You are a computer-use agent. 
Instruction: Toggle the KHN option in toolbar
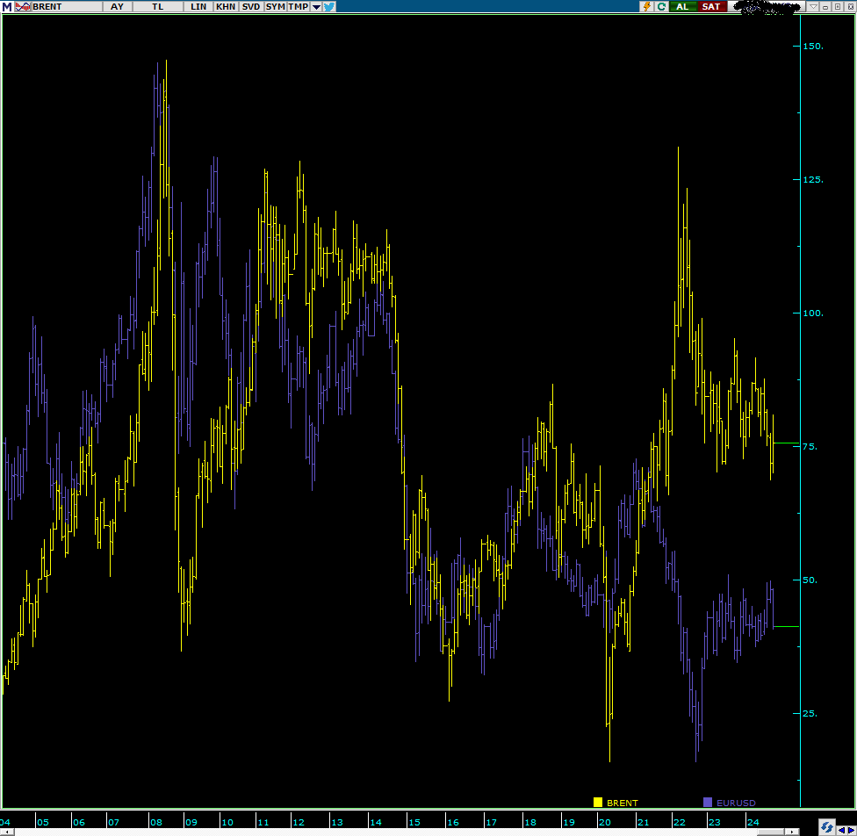coord(226,6)
